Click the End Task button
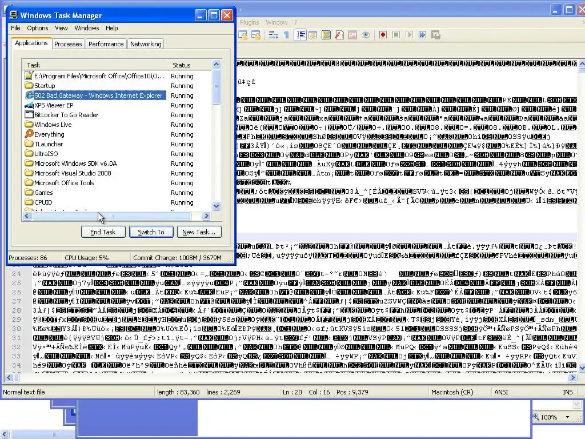 click(103, 232)
